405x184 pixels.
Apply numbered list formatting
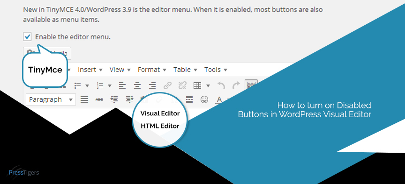(x=100, y=85)
